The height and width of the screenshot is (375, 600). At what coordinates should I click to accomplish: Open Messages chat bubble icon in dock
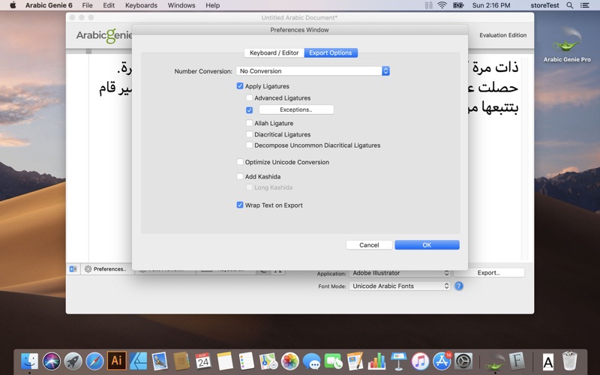pos(311,361)
